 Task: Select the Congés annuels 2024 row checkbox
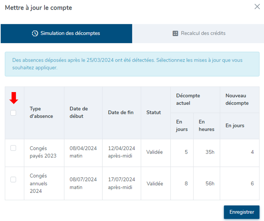13,179
